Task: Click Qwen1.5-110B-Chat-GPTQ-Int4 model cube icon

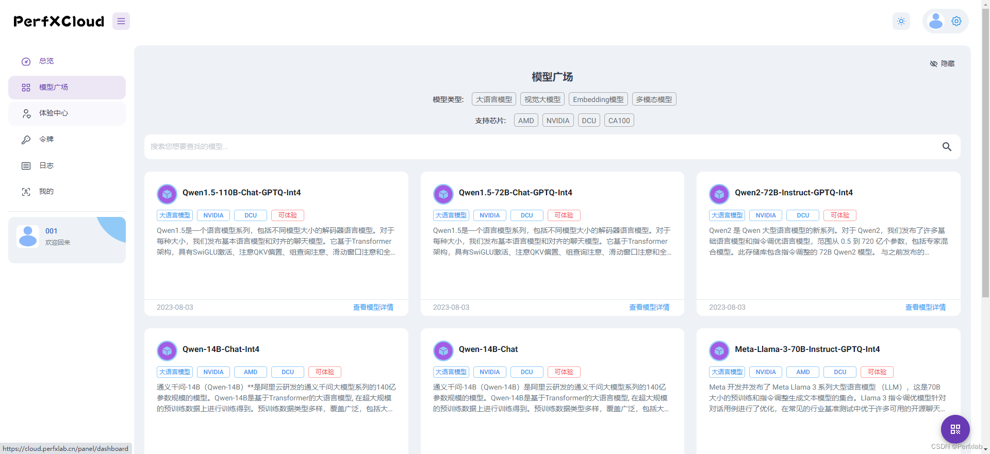Action: pyautogui.click(x=167, y=194)
